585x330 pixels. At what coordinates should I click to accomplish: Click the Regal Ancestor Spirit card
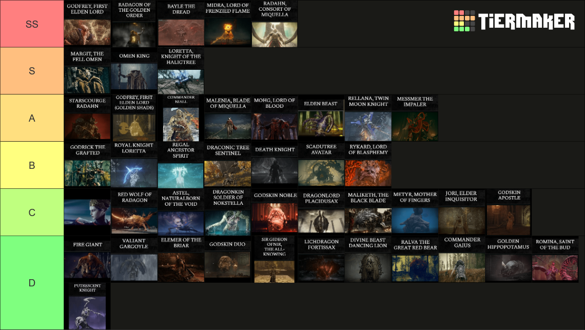point(181,165)
